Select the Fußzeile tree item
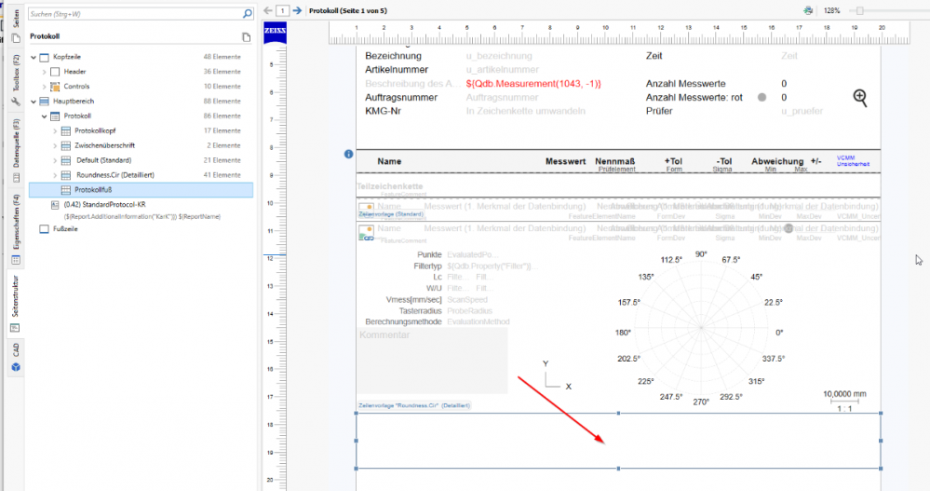This screenshot has height=491, width=930. (x=66, y=227)
